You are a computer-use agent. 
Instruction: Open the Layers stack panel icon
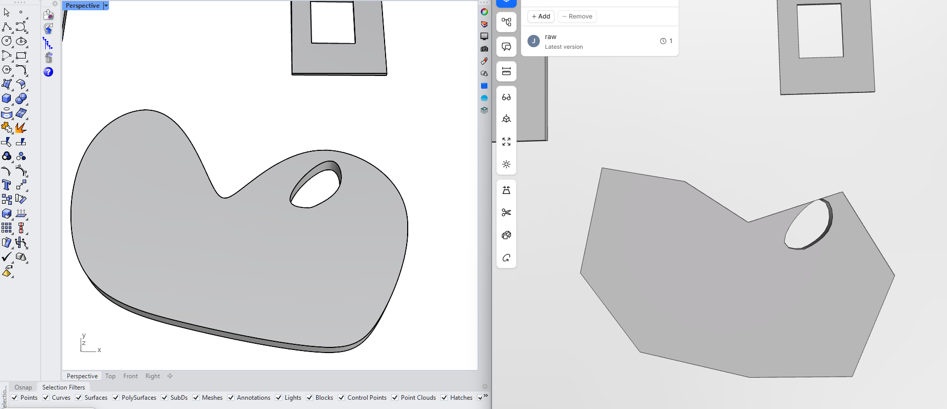tap(484, 110)
